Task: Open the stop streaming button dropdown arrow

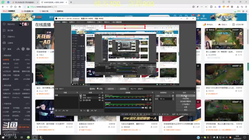Action: click(194, 96)
